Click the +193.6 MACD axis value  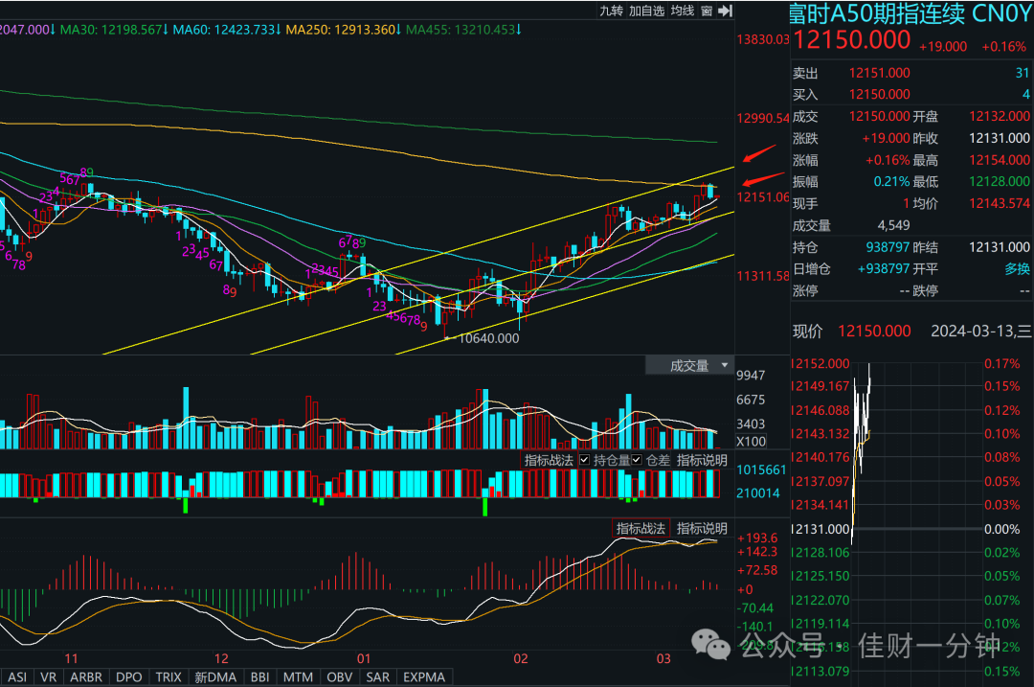[757, 538]
